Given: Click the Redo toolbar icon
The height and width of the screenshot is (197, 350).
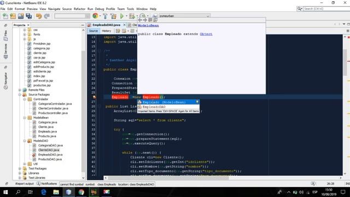Looking at the screenshot, I should pos(46,16).
